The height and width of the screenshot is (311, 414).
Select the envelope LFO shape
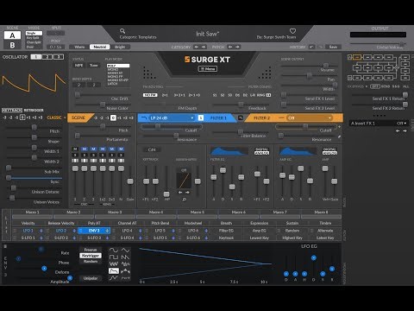click(114, 270)
